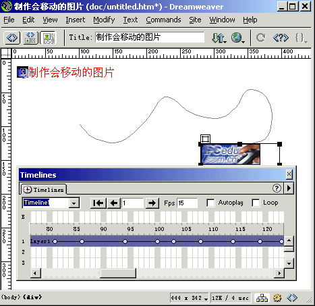
Task: Switch to Show Code View
Action: pos(12,38)
